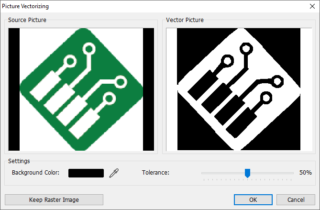Click the Source Picture group label
The width and height of the screenshot is (320, 210).
(x=27, y=20)
